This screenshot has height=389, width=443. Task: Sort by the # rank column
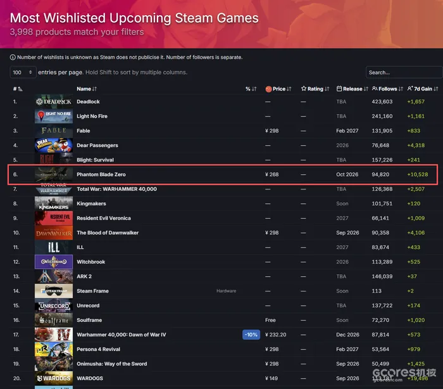click(x=18, y=89)
